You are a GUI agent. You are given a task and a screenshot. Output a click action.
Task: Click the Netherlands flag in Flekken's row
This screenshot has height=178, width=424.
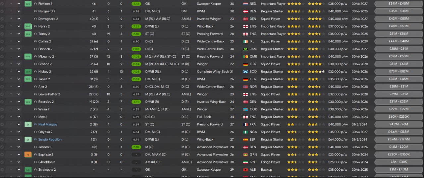[245, 4]
